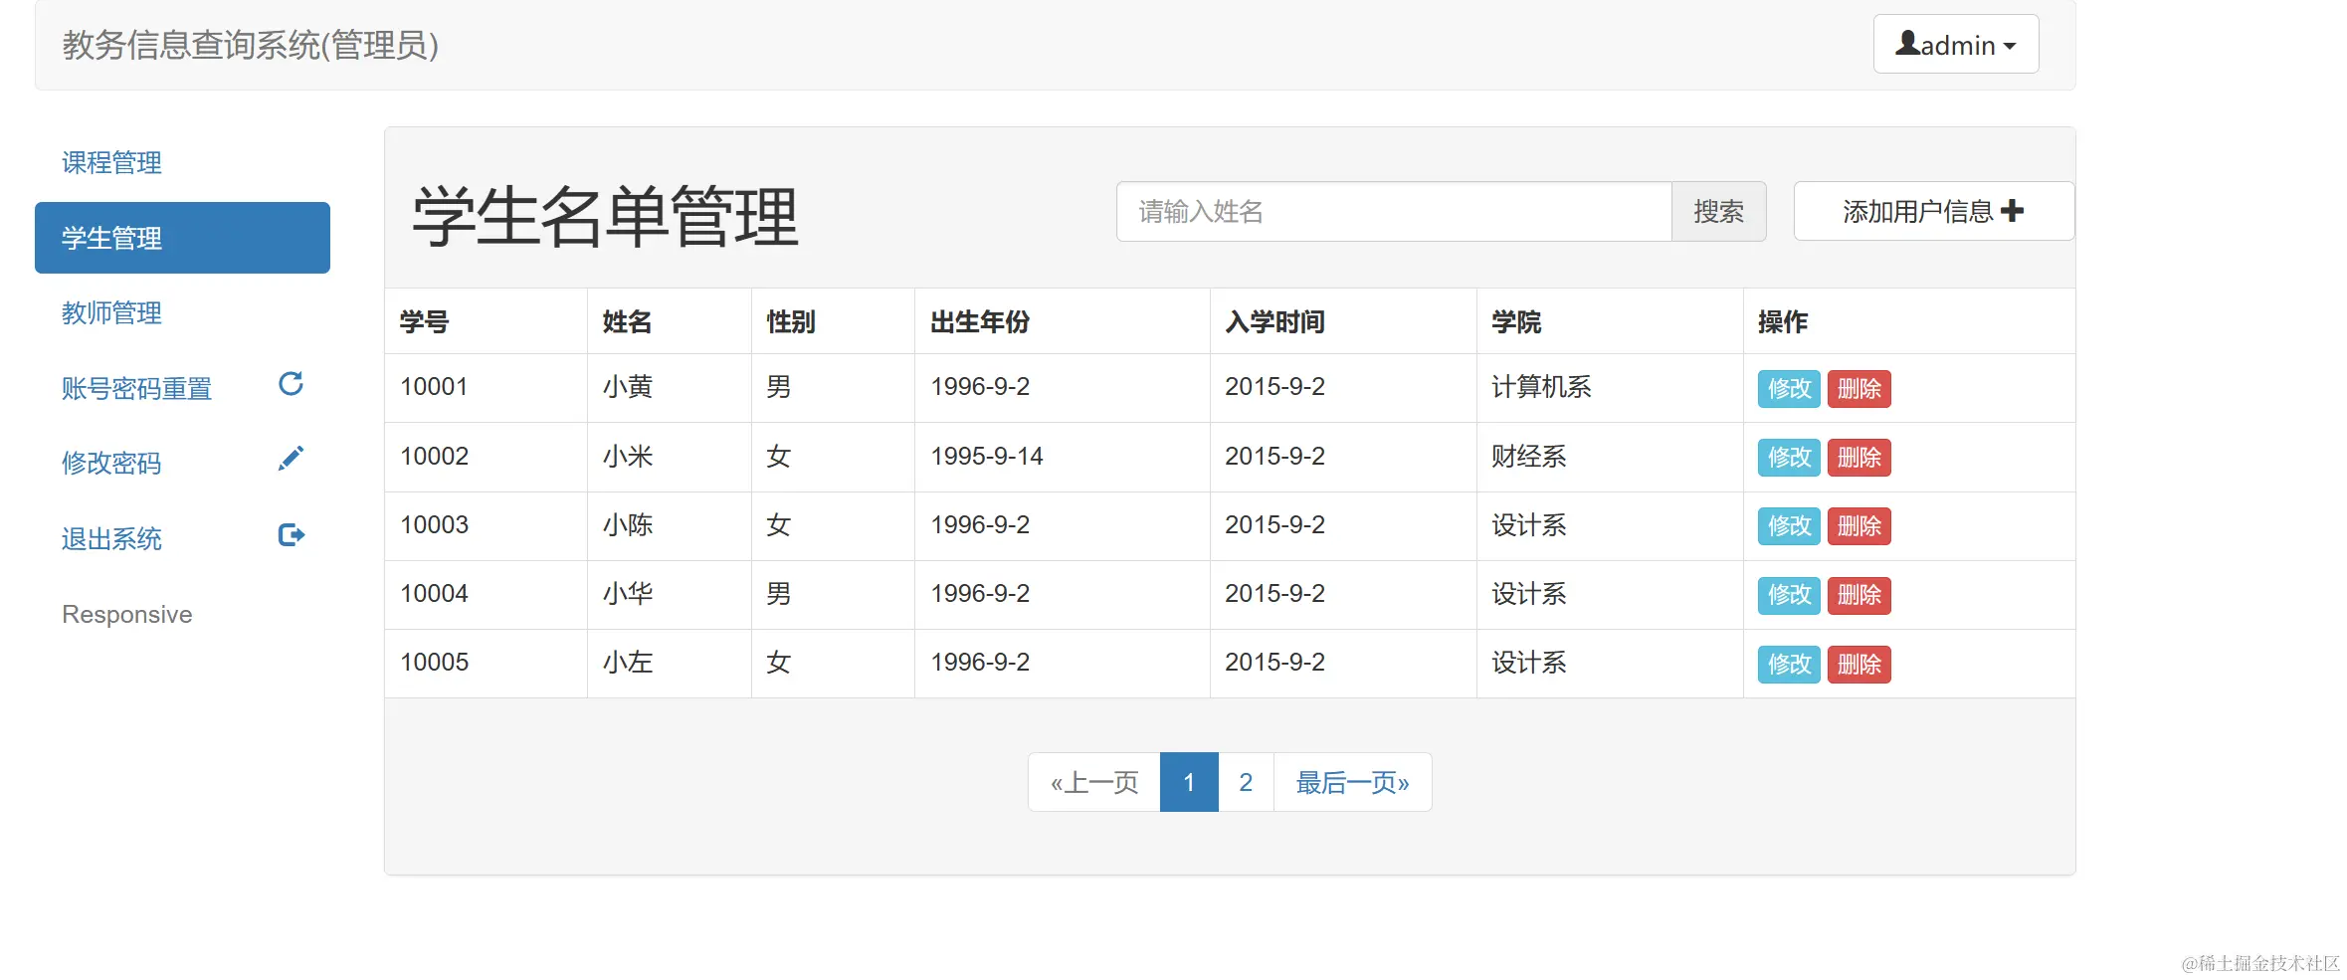This screenshot has width=2347, height=980.
Task: Click 删除 for student 小左
Action: pyautogui.click(x=1858, y=664)
